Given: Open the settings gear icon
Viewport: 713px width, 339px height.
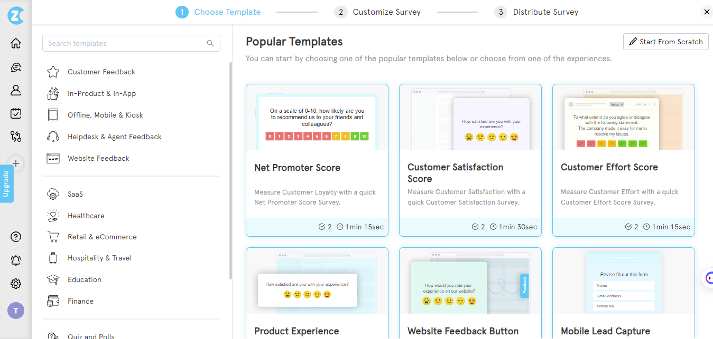Looking at the screenshot, I should point(16,284).
